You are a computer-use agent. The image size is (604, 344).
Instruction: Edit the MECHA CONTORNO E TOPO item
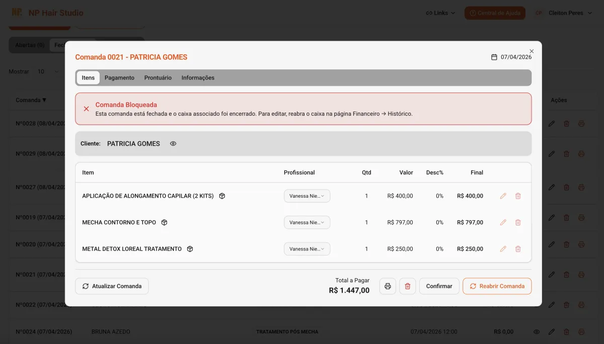(502, 222)
